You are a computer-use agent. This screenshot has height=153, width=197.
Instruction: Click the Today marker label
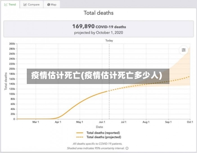109,41
